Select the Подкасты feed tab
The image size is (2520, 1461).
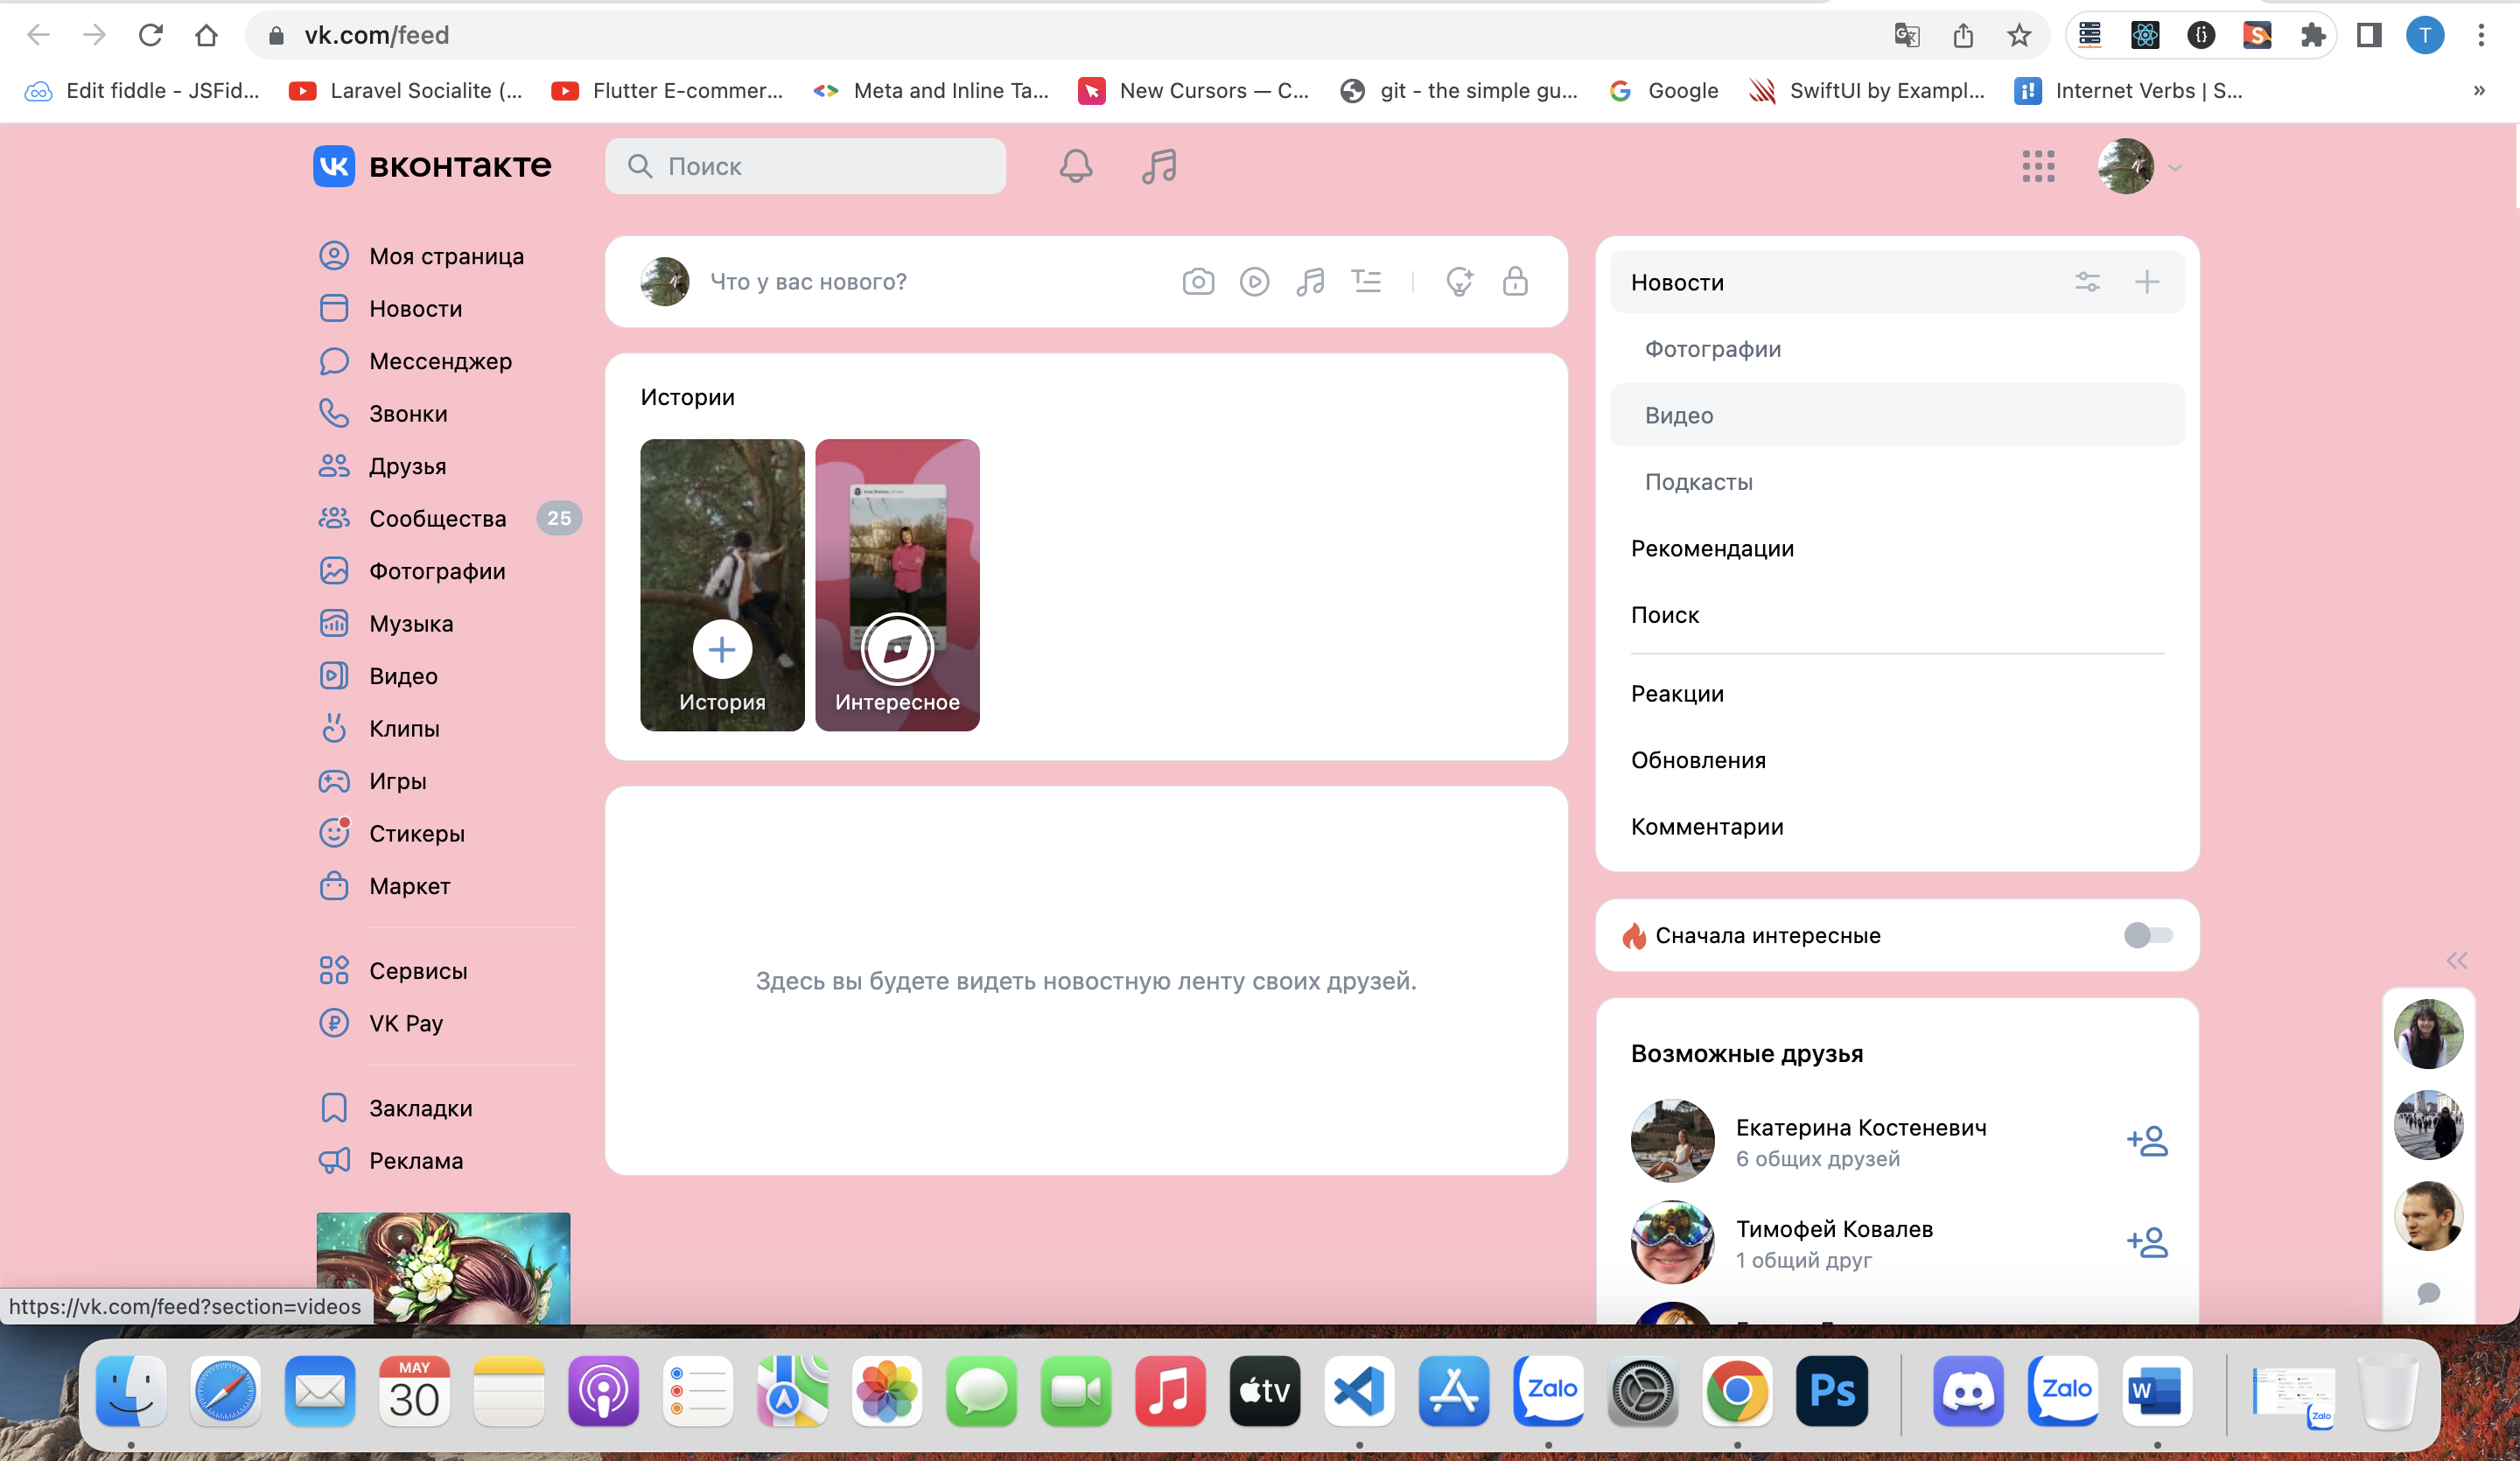(1897, 482)
